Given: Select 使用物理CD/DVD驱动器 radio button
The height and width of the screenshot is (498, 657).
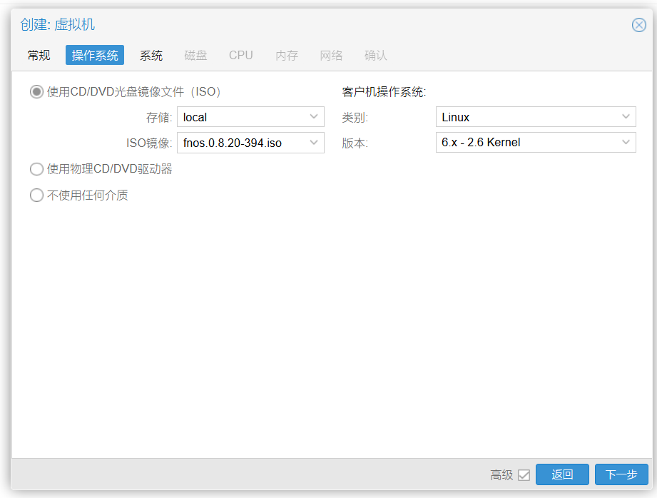Looking at the screenshot, I should (x=36, y=169).
